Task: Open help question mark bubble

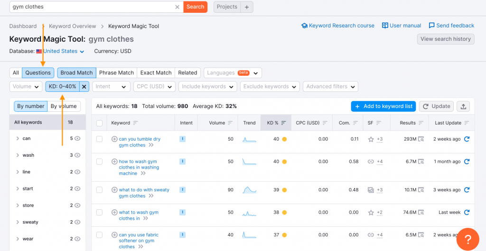Action: click(467, 239)
